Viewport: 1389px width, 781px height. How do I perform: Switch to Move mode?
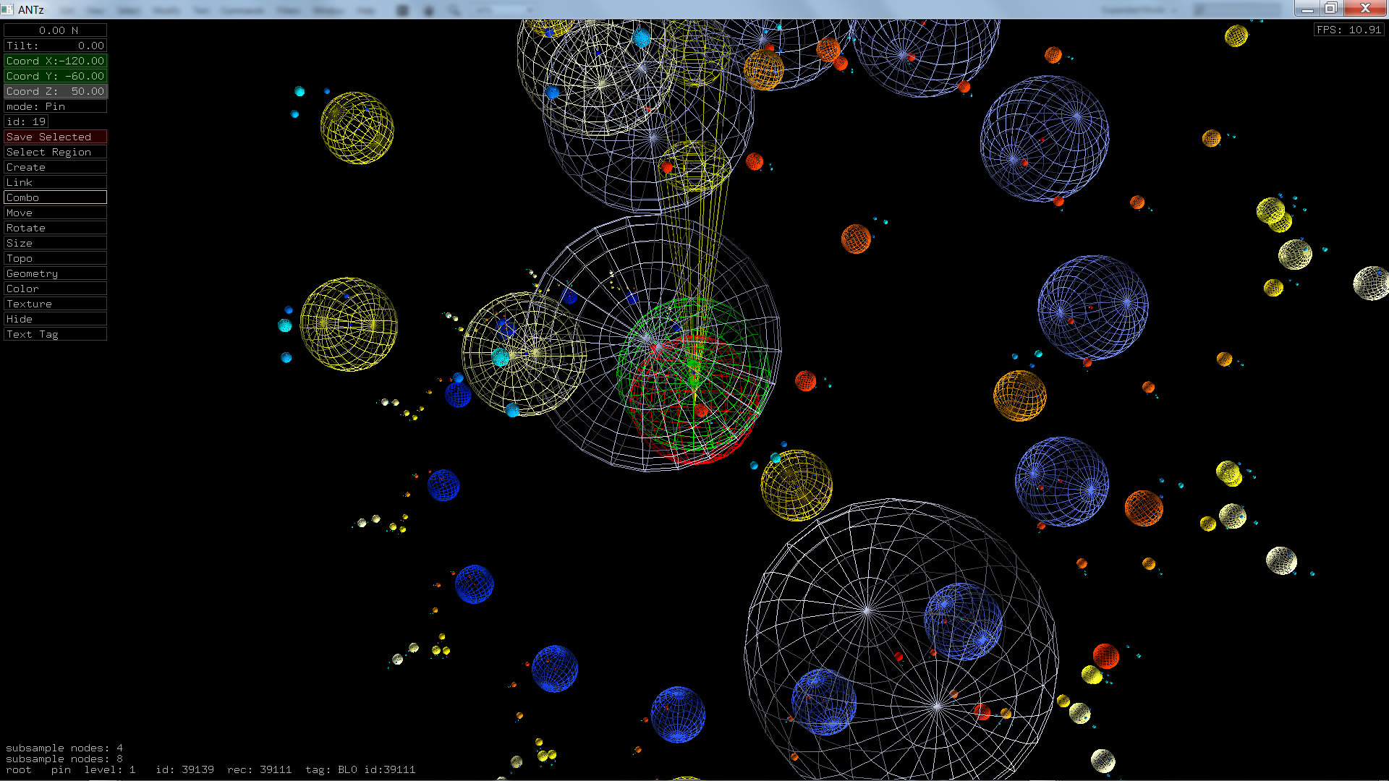[55, 213]
